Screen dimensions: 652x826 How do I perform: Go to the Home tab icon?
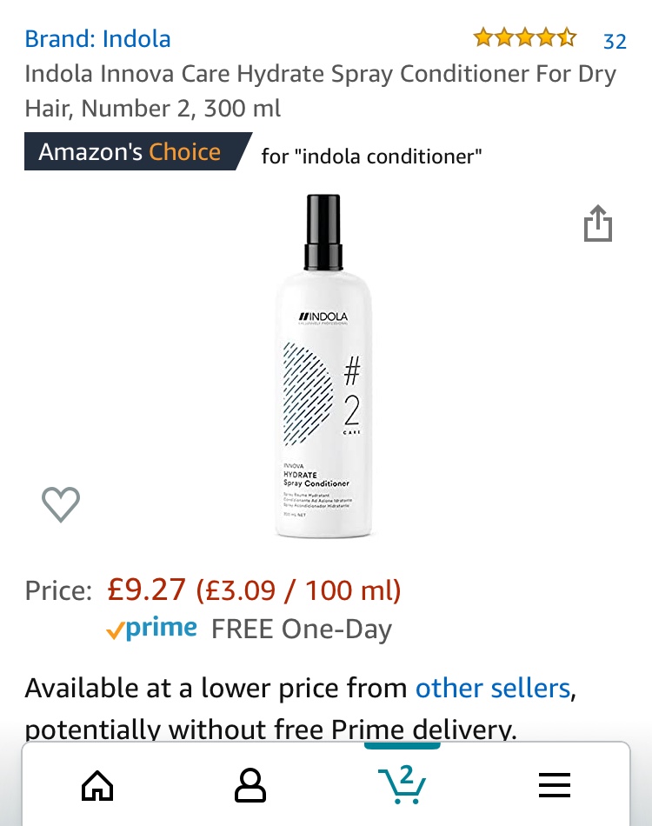96,786
